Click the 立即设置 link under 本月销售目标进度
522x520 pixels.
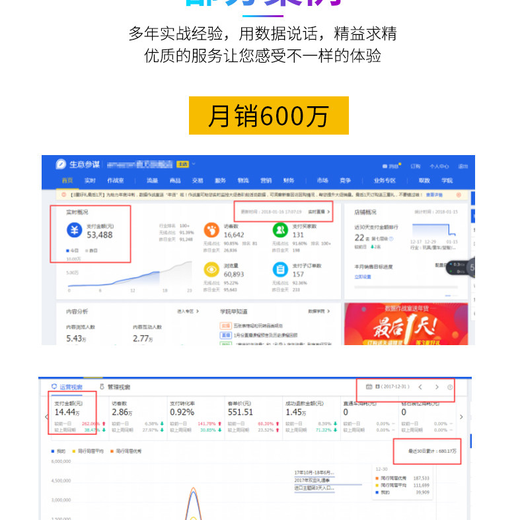coord(363,277)
